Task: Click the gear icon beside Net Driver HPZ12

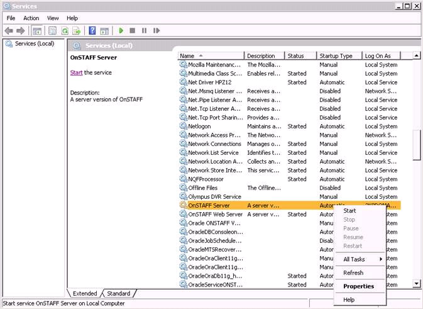Action: tap(184, 82)
